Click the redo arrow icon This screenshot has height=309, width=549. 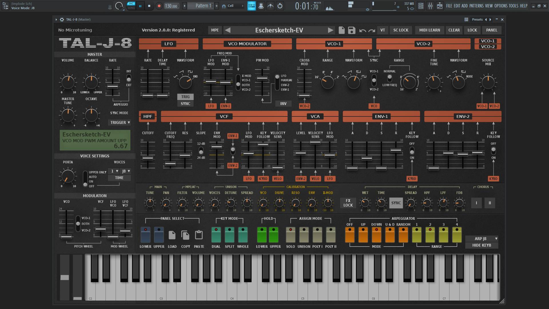[371, 30]
